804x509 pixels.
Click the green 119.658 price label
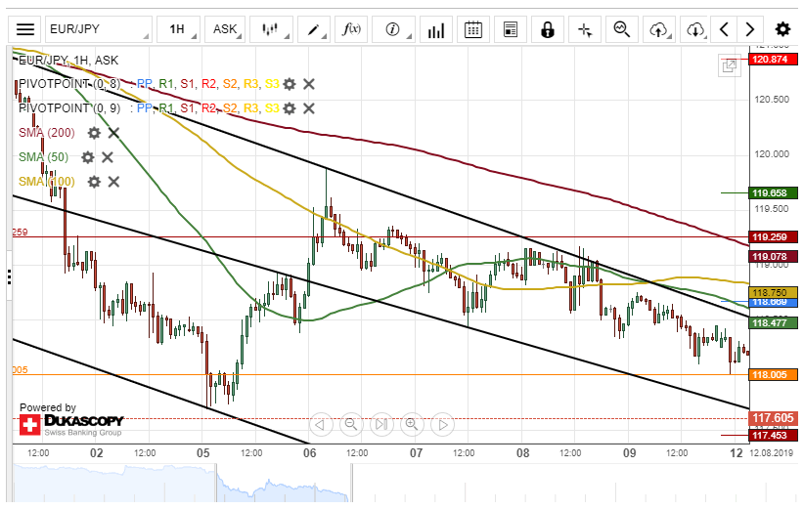pos(774,193)
